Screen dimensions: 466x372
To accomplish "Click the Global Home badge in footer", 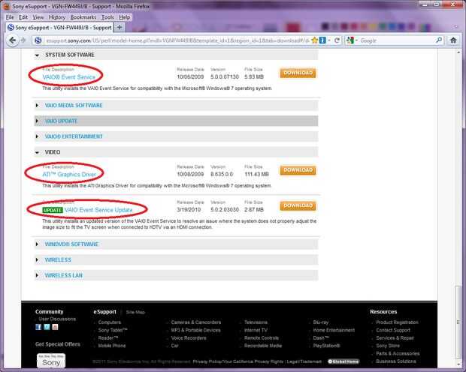I will 343,361.
